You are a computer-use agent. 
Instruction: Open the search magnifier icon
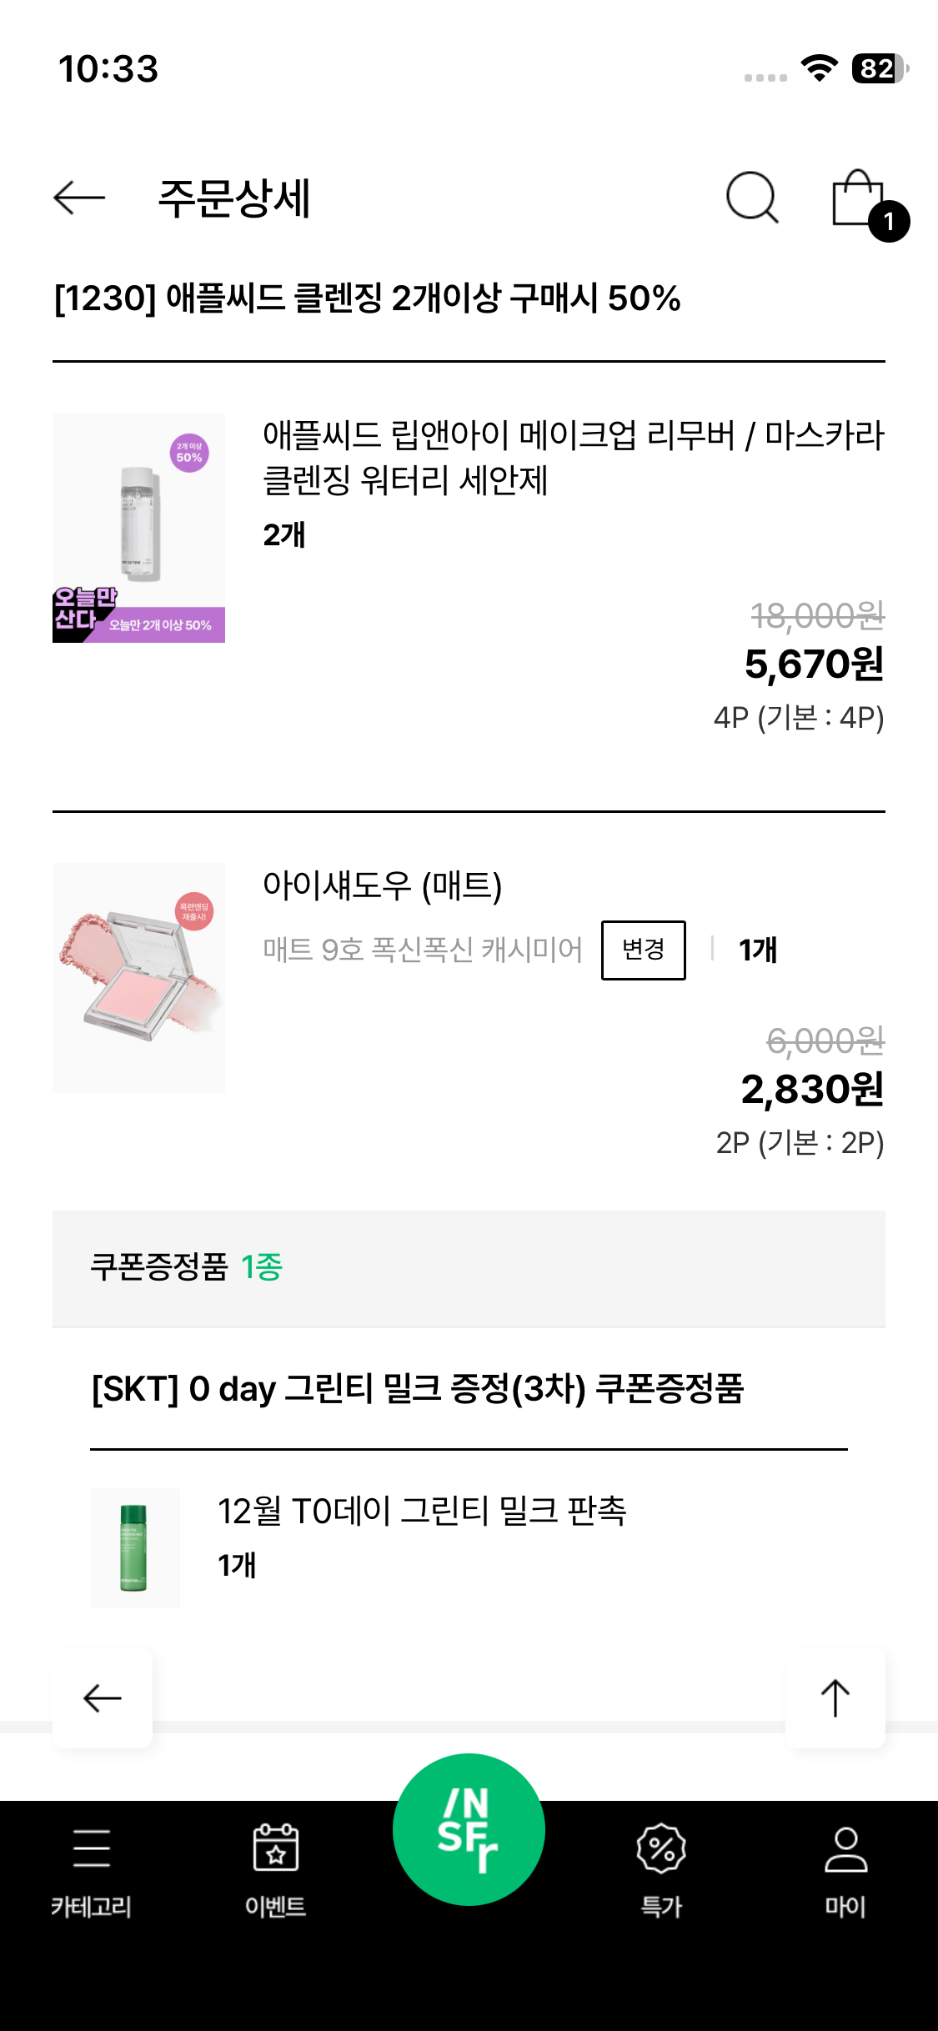point(752,198)
